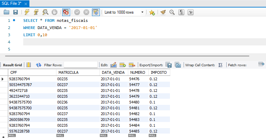Select cell with CPF 3623344710
This screenshot has height=138, width=266.
coord(32,96)
